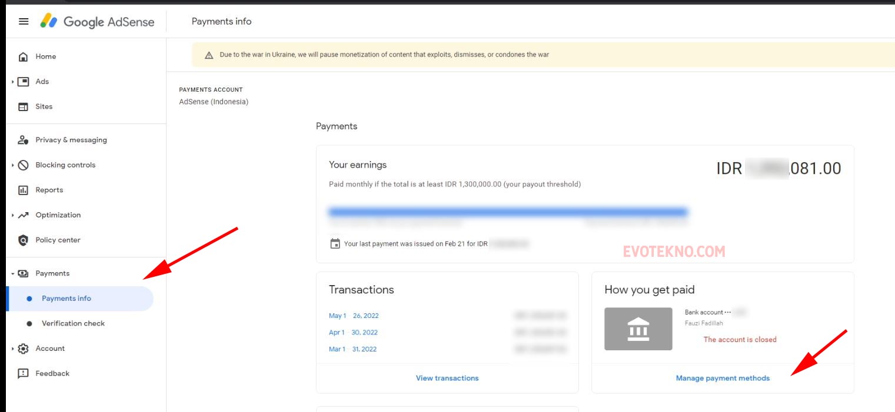Image resolution: width=895 pixels, height=412 pixels.
Task: Select Payments info in sidebar
Action: pos(66,299)
